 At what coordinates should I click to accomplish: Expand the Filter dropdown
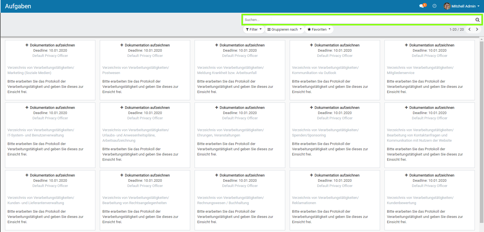pyautogui.click(x=254, y=29)
